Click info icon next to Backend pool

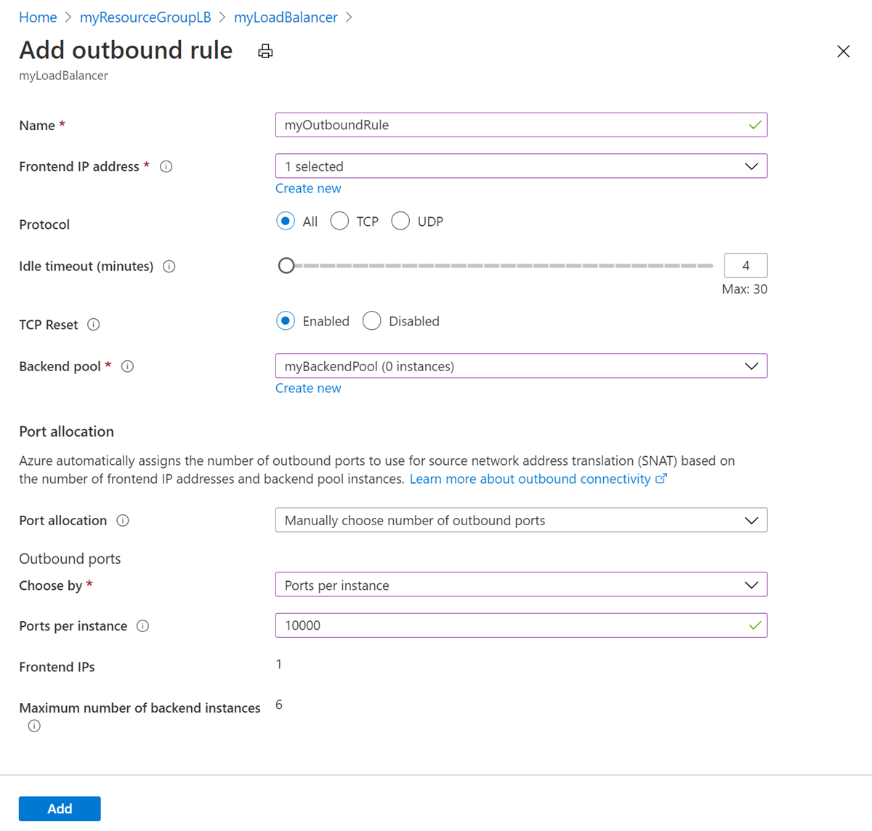pyautogui.click(x=128, y=366)
